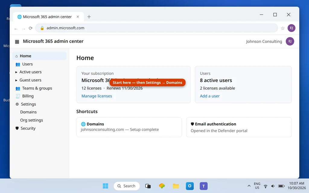Open Active users in the sidebar
Image resolution: width=309 pixels, height=193 pixels.
(40, 72)
